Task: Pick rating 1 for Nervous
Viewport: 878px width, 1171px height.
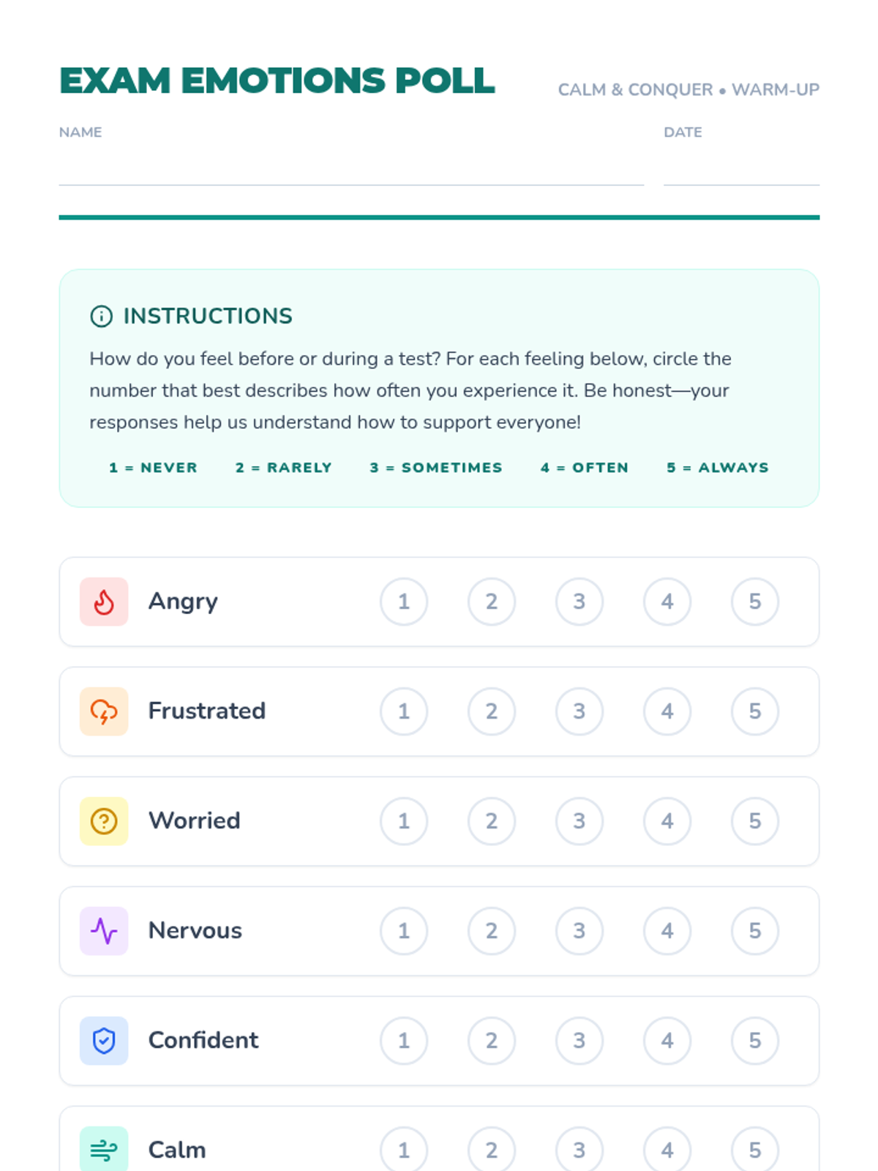Action: [404, 931]
